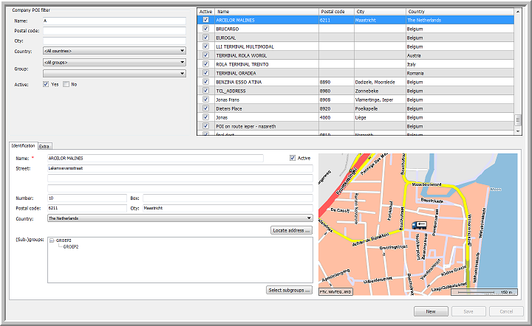Sort list by Postal code column header
This screenshot has width=532, height=326.
[335, 12]
